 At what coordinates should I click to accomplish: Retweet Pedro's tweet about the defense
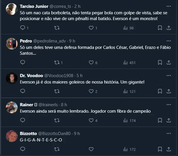point(57,62)
